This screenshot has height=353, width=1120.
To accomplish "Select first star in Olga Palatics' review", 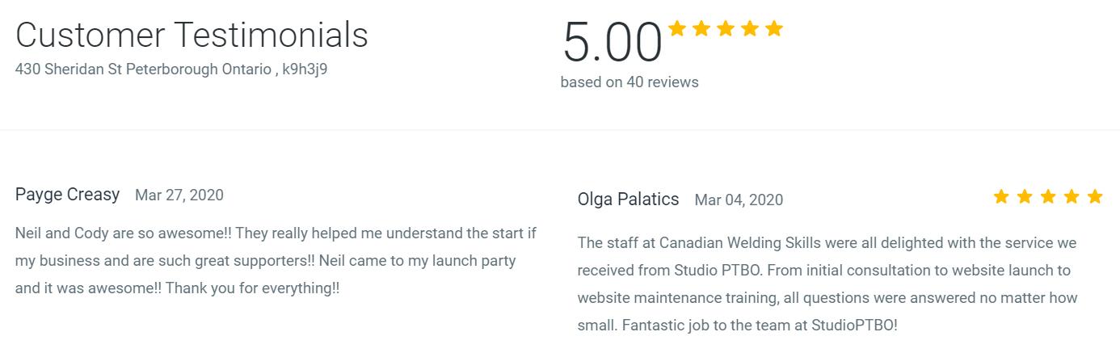I will [1001, 196].
